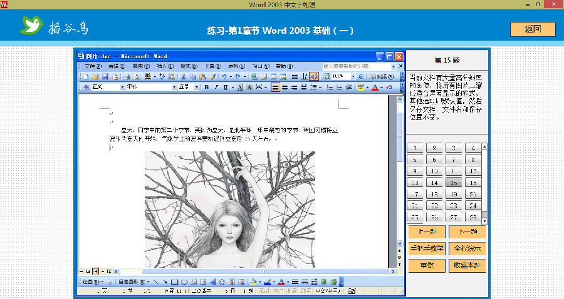Click the document vertical scrollbar thumb
The width and height of the screenshot is (564, 299).
(400, 136)
